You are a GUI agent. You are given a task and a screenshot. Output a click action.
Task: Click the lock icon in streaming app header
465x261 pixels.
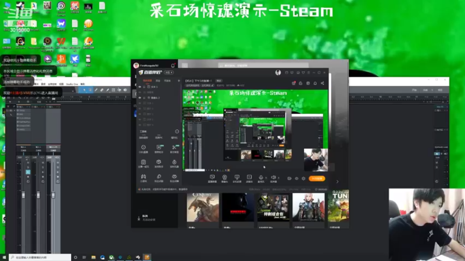[x=301, y=84]
